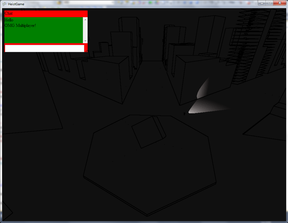Click the HeistGame window title icon
288x223 pixels.
(4, 4)
